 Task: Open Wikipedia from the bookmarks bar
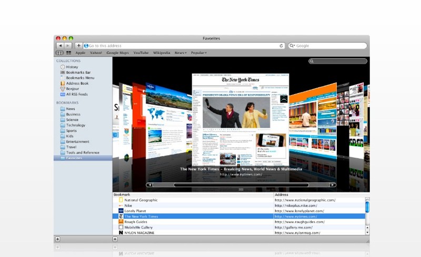[x=161, y=53]
